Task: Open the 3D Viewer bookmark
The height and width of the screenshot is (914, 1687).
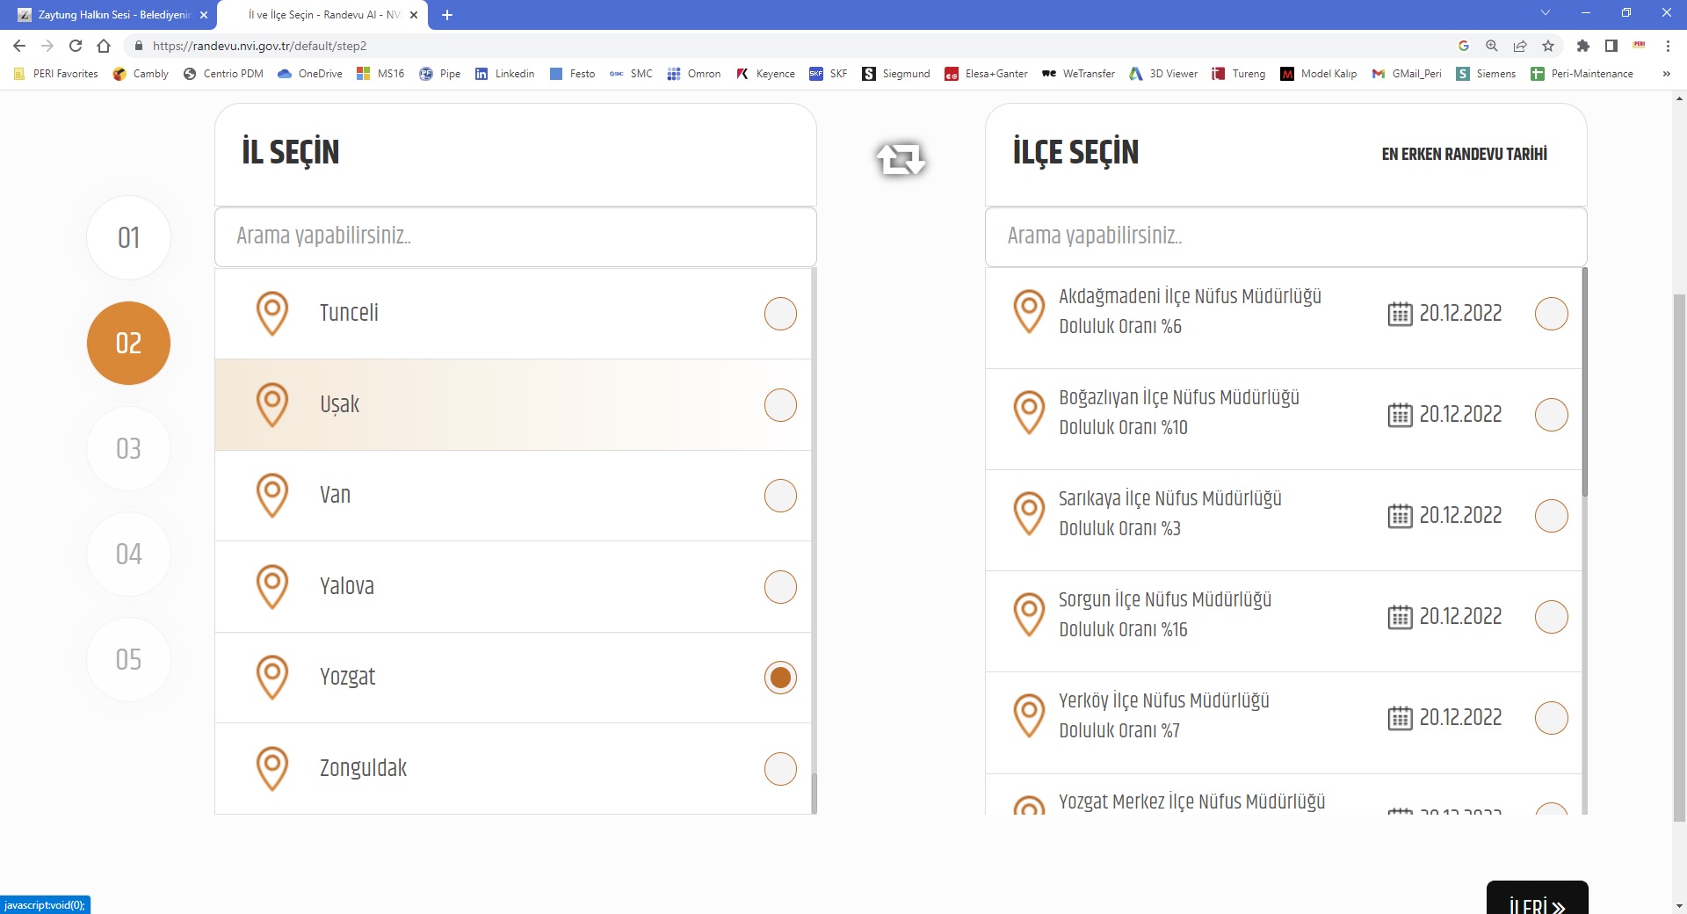Action: click(x=1163, y=74)
